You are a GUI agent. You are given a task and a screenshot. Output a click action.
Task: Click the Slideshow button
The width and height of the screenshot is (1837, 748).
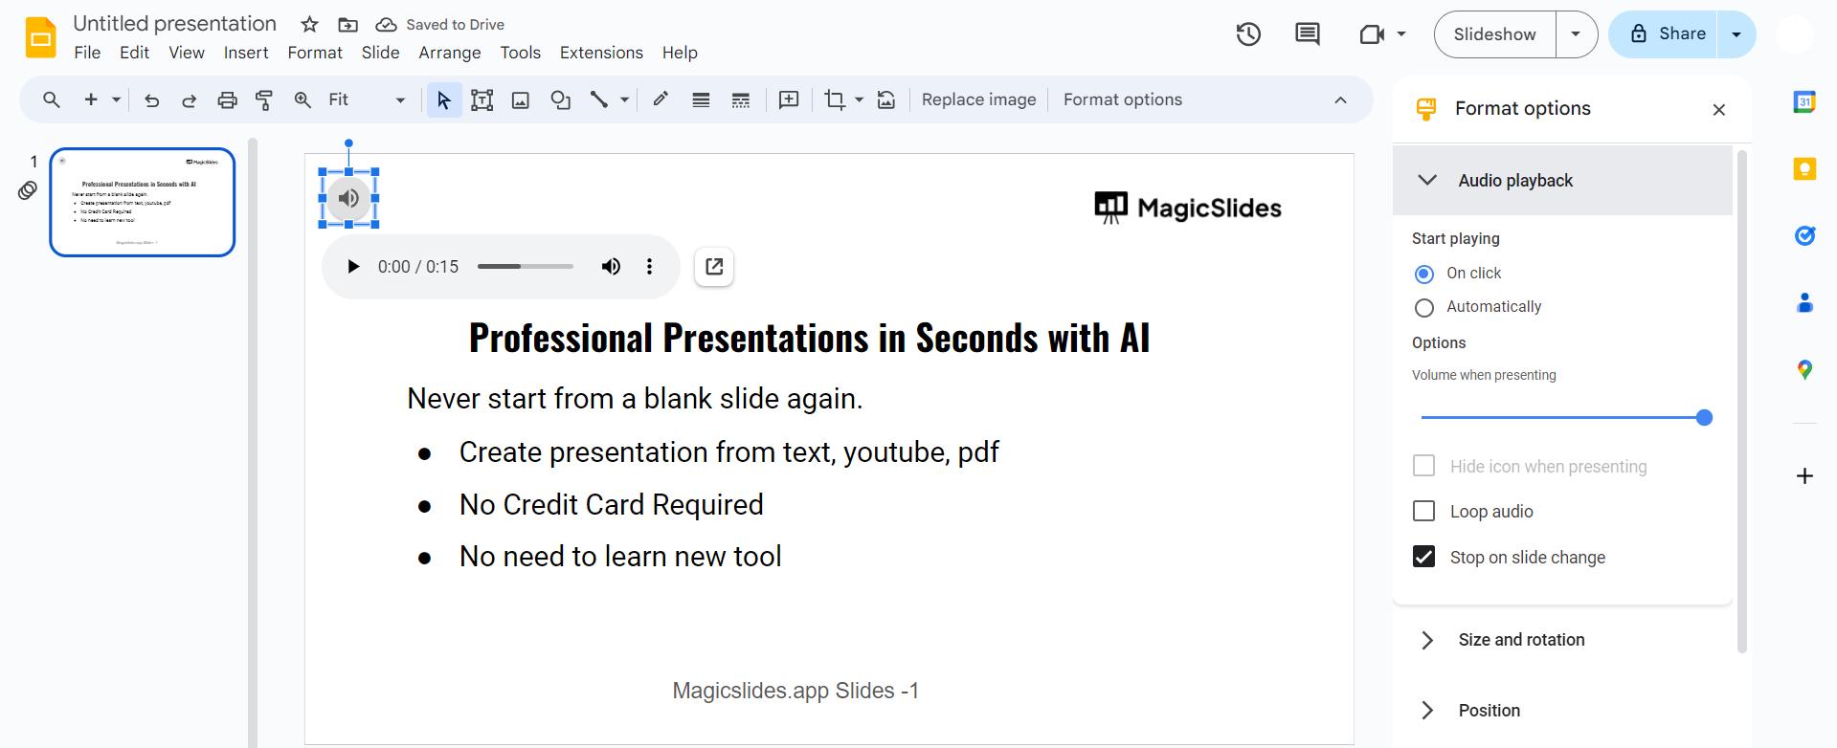1495,34
